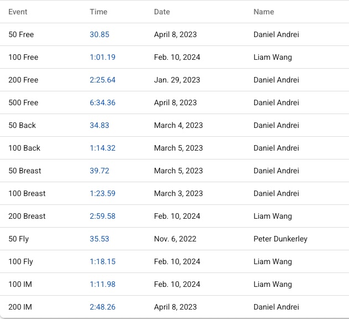Click the Event column header

[x=18, y=12]
